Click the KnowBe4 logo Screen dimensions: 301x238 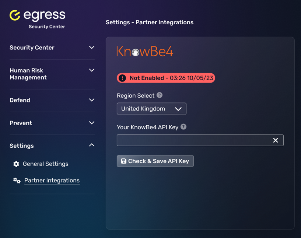click(x=144, y=52)
